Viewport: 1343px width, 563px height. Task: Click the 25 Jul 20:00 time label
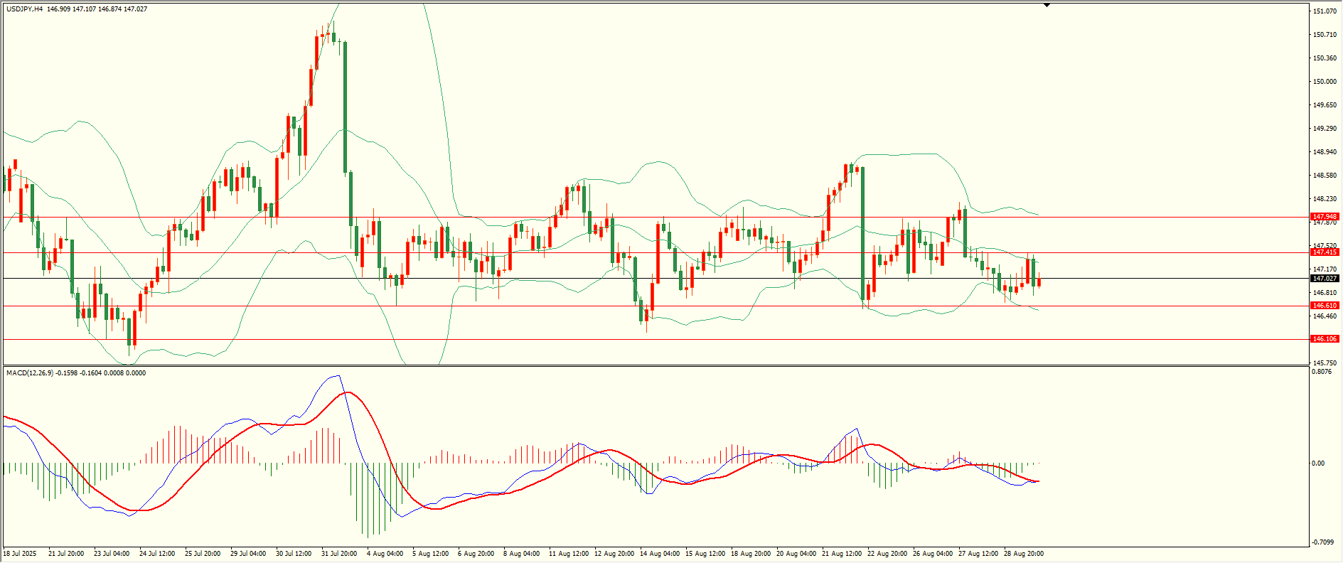coord(203,554)
